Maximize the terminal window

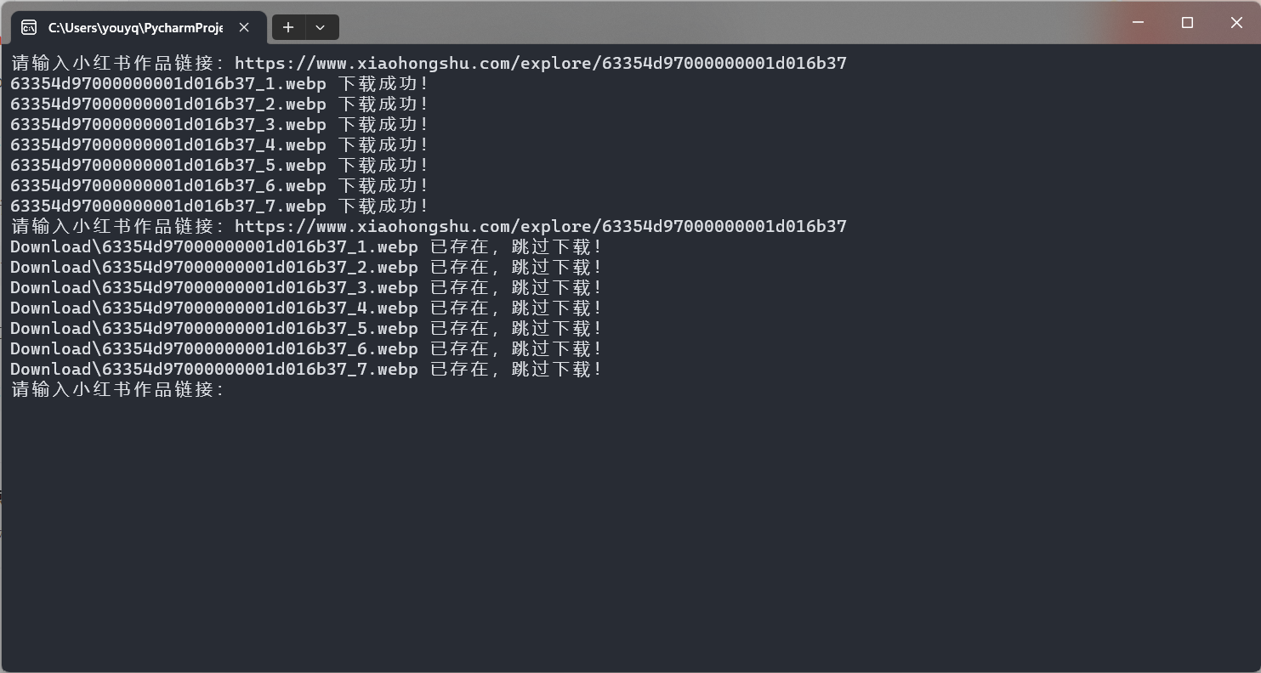click(x=1187, y=23)
